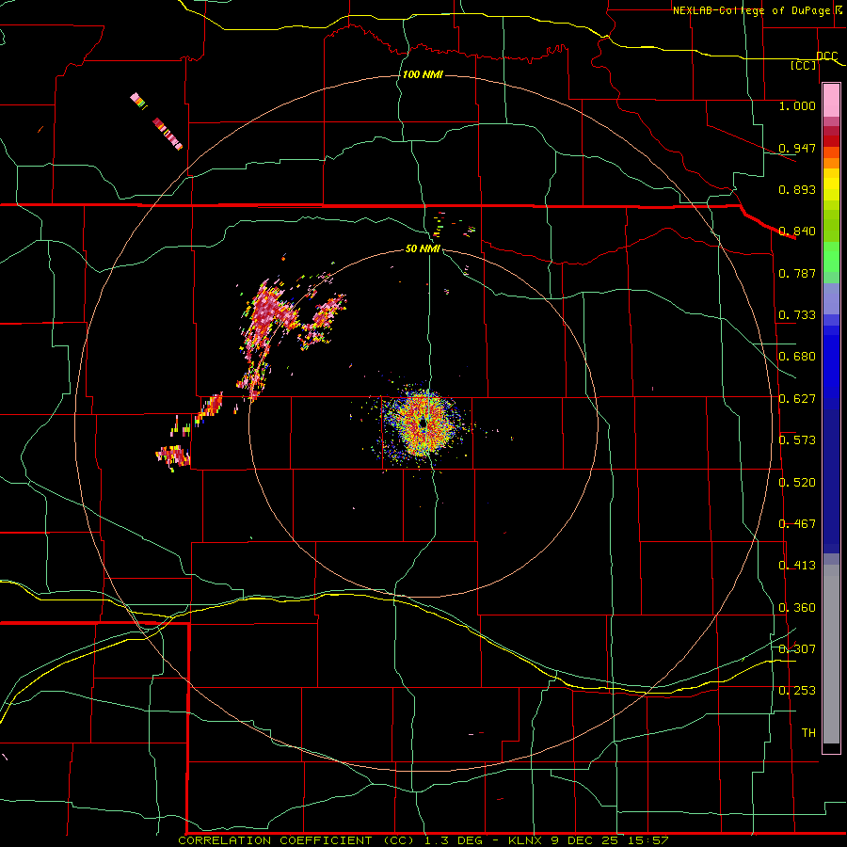Click the 0.253 value on color scale

797,691
